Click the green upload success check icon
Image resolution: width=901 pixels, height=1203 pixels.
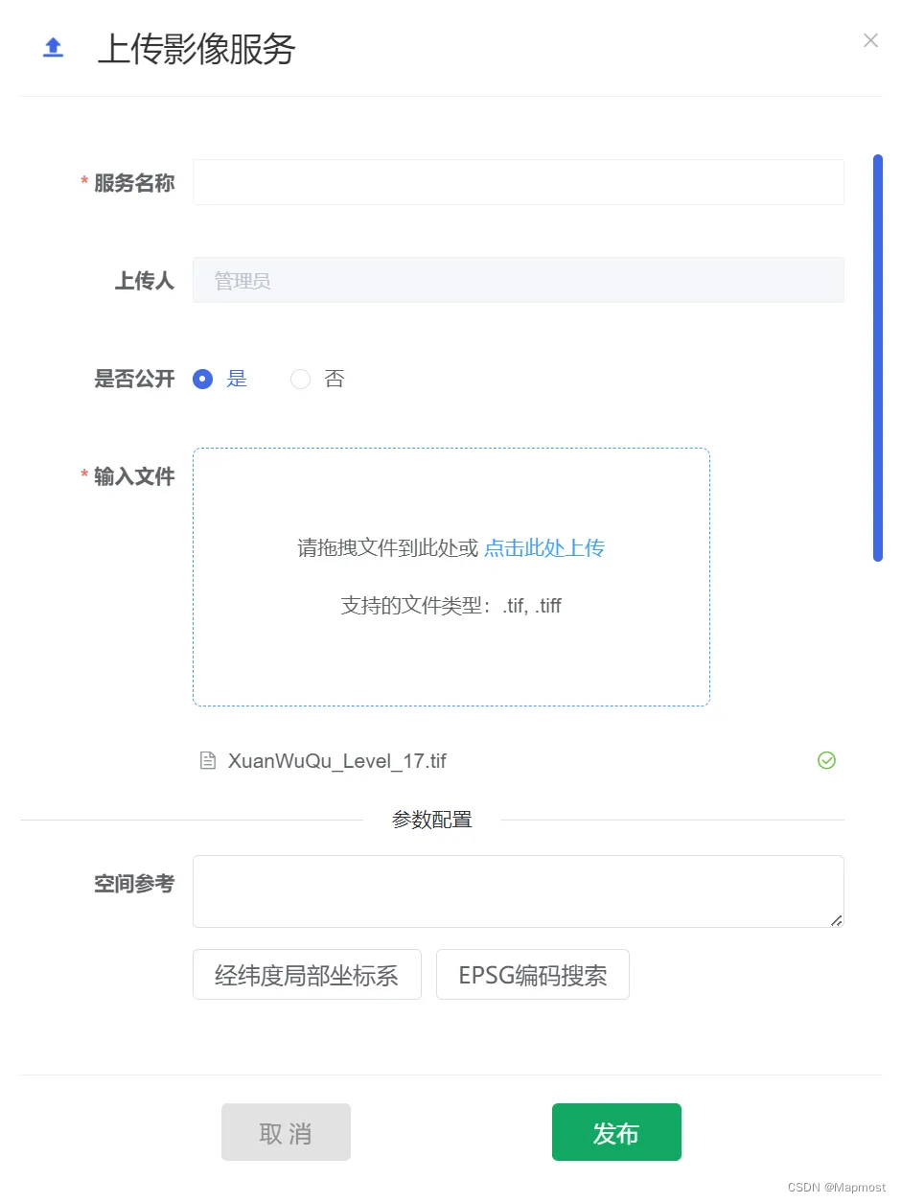pyautogui.click(x=826, y=760)
